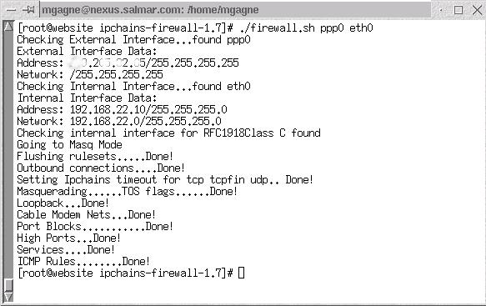486x306 pixels.
Task: Toggle the sticky pin icon in title bar
Action: click(x=29, y=10)
